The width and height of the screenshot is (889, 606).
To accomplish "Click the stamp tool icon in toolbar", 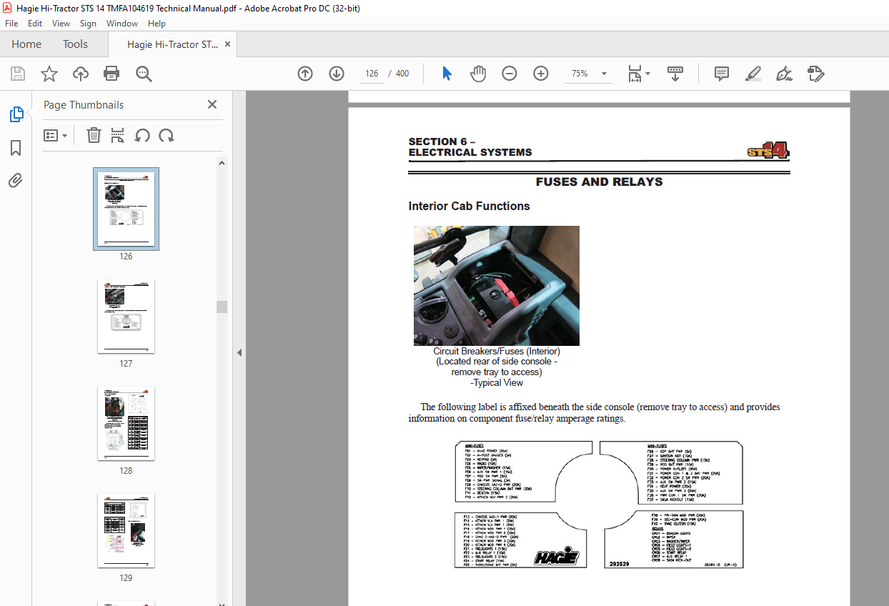I will point(816,74).
